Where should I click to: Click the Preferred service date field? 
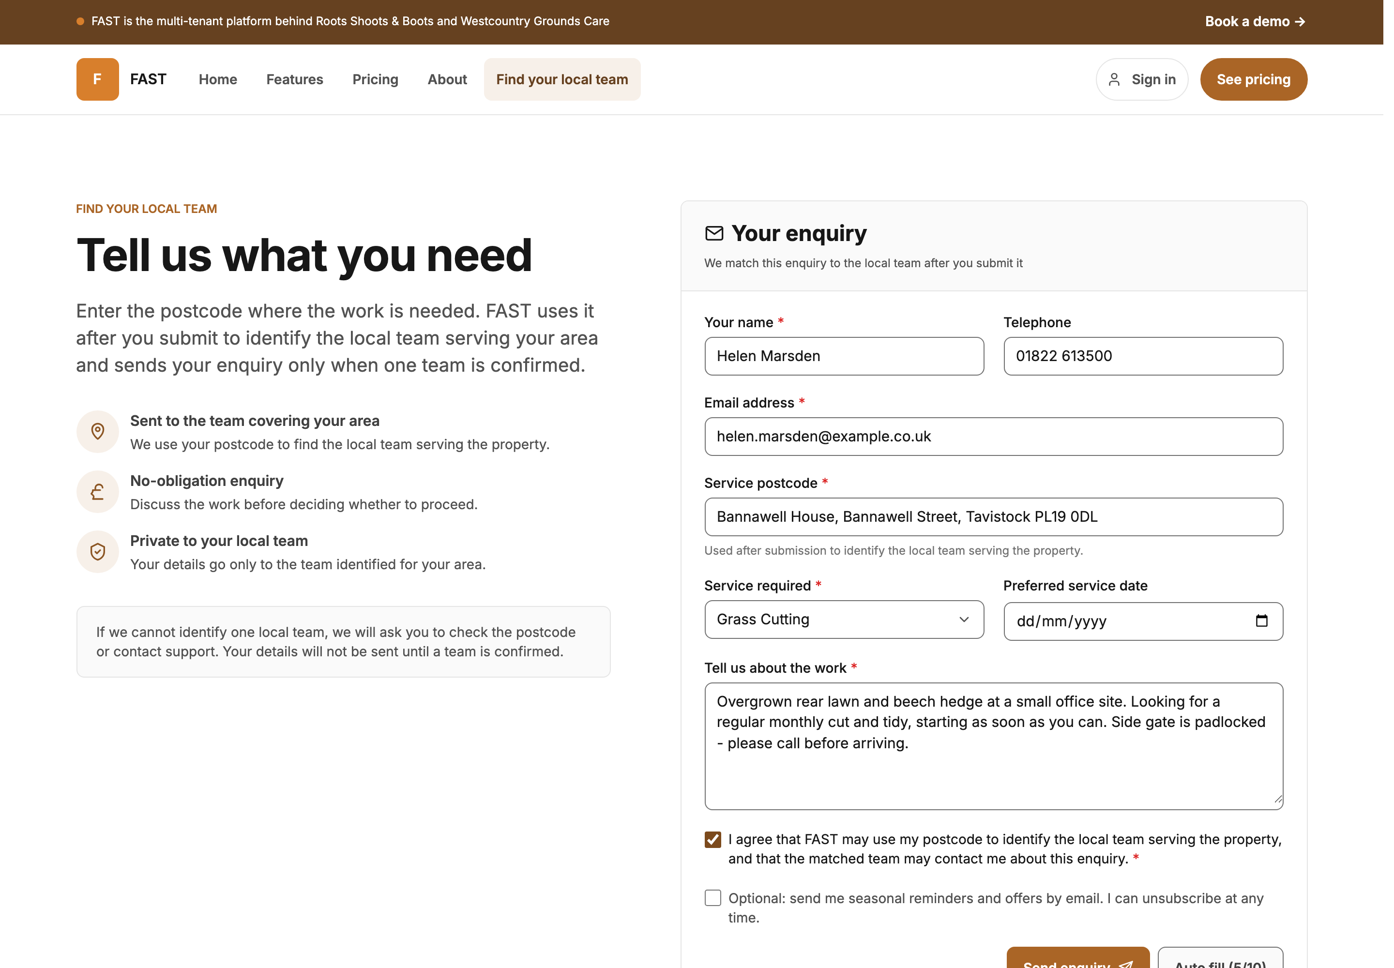1143,621
